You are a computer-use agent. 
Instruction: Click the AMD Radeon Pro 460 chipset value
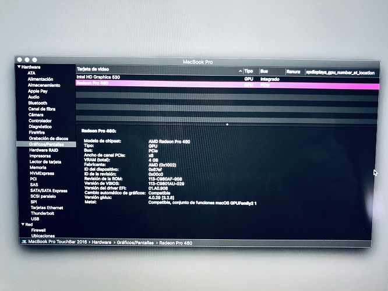click(x=170, y=141)
